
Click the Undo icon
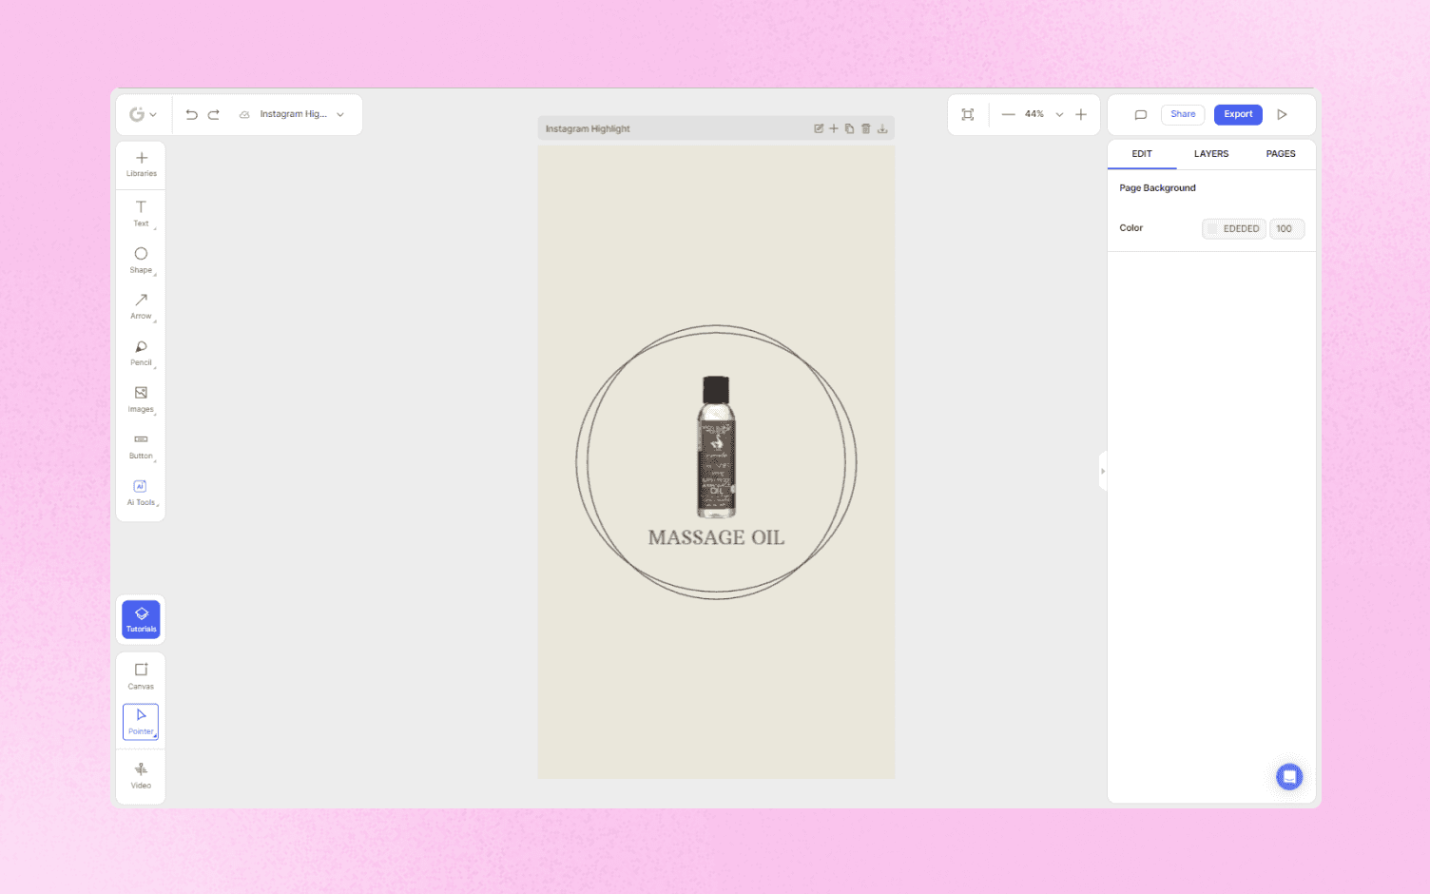click(x=191, y=114)
